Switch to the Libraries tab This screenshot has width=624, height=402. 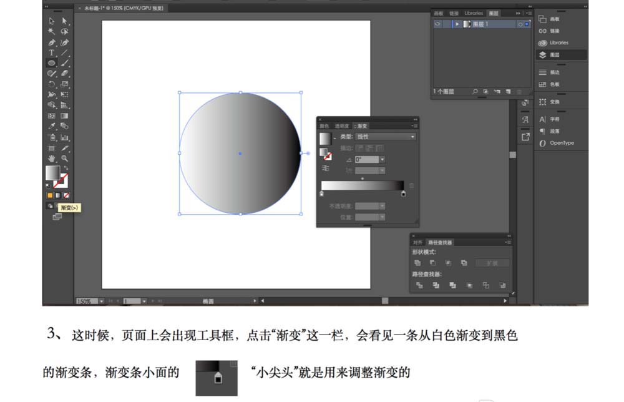(x=474, y=13)
